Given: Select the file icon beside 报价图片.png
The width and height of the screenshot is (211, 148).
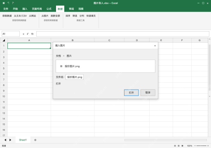Looking at the screenshot, I should tap(61, 66).
